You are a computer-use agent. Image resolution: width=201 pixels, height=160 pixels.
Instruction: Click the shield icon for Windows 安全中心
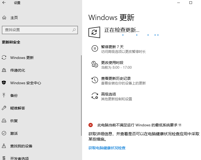4,83
